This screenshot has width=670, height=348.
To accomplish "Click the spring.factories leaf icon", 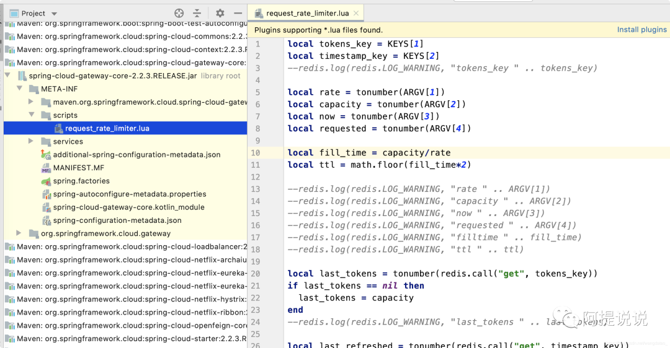I will click(x=46, y=181).
